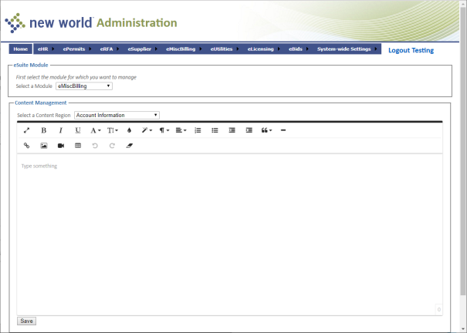Insert a link using the link icon
The image size is (467, 333).
pos(27,145)
